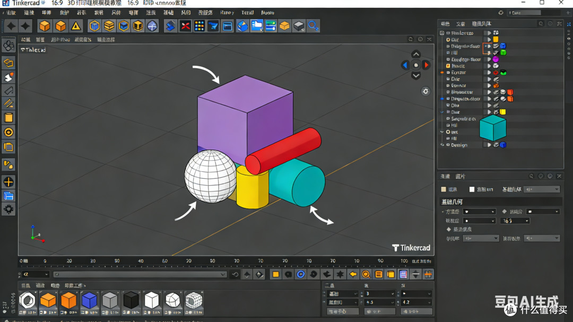Select the orange polygon tool in left sidebar

[8, 63]
